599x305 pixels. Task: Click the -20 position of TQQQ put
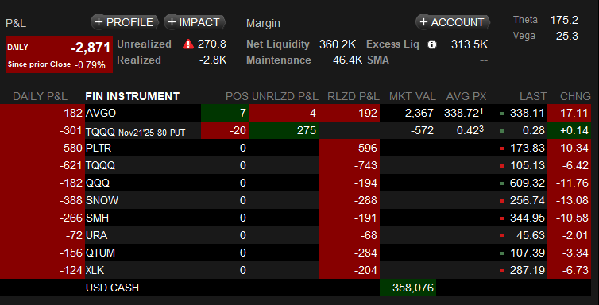coord(225,130)
